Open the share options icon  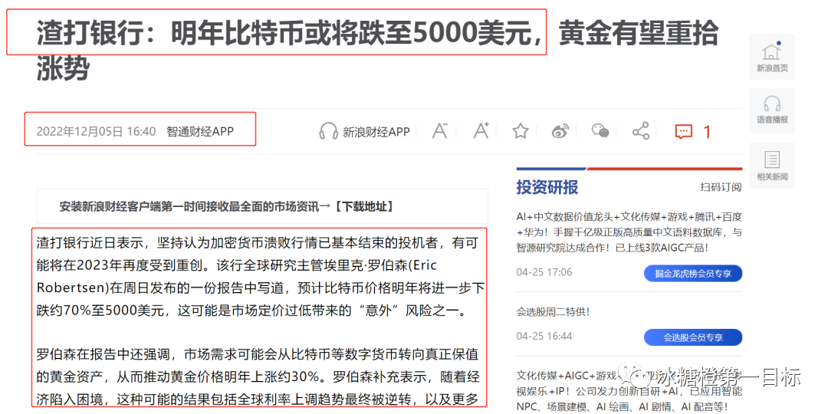pos(641,131)
